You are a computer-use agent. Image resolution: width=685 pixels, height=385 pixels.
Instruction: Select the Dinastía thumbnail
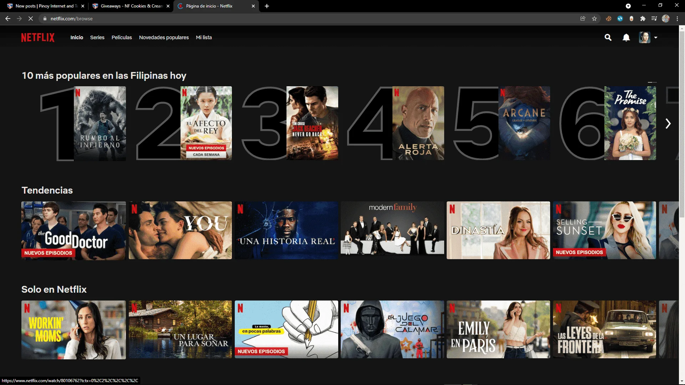498,230
